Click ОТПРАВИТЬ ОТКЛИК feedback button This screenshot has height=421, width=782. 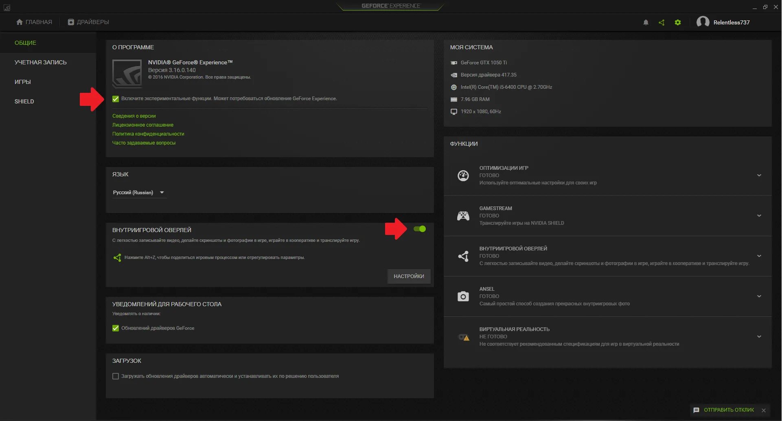tap(729, 410)
